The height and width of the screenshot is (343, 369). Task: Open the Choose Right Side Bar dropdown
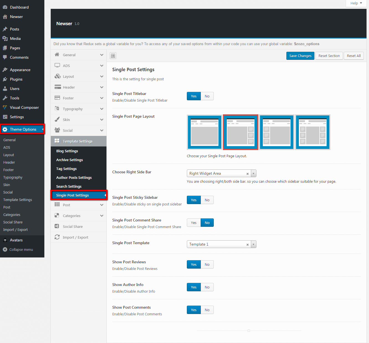pos(222,173)
